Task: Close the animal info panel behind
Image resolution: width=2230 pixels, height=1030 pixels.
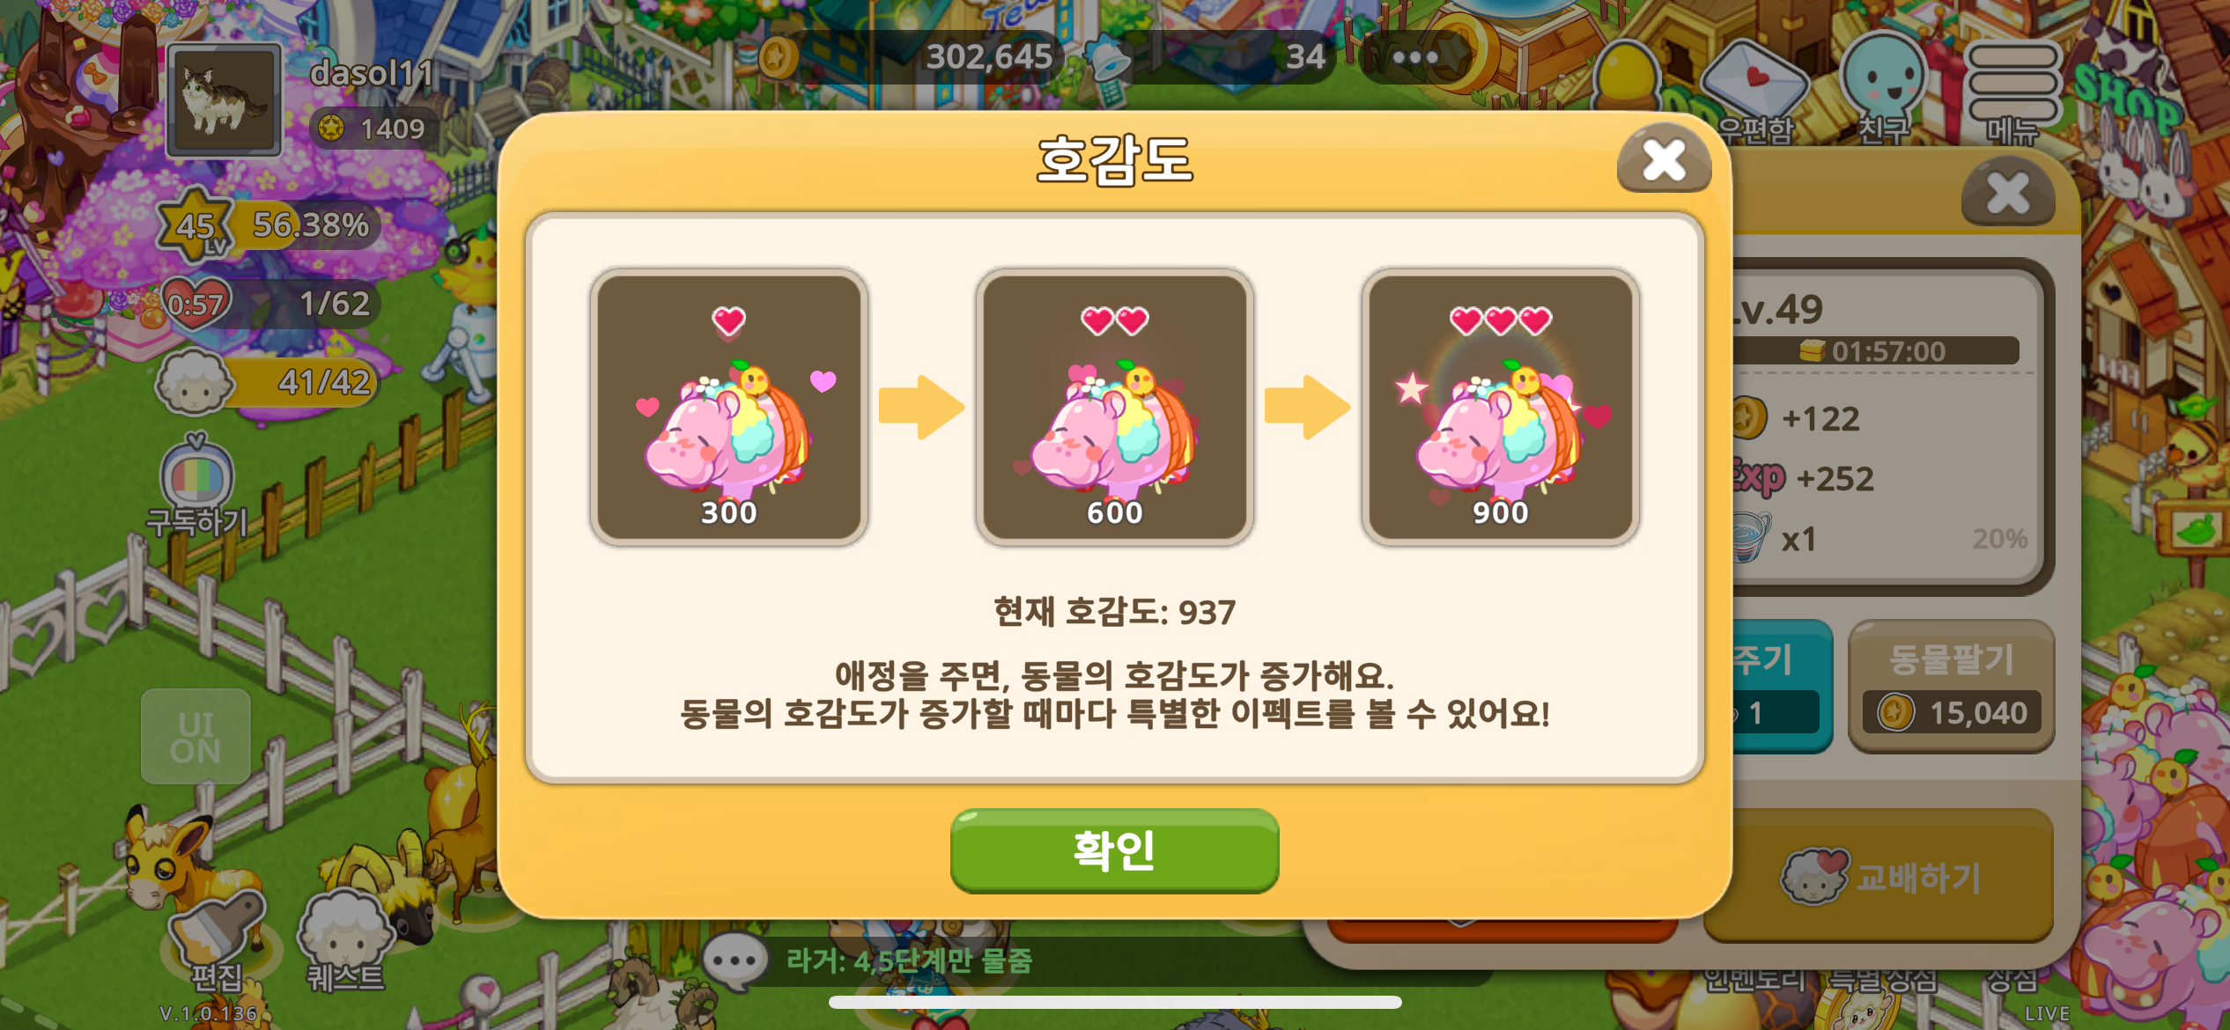Action: (x=2008, y=192)
